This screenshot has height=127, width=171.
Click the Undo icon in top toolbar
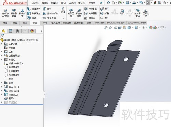pyautogui.click(x=141, y=3)
